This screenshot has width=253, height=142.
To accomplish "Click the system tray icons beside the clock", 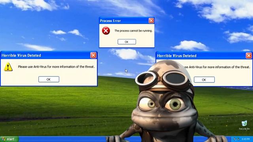I will [x=236, y=139].
